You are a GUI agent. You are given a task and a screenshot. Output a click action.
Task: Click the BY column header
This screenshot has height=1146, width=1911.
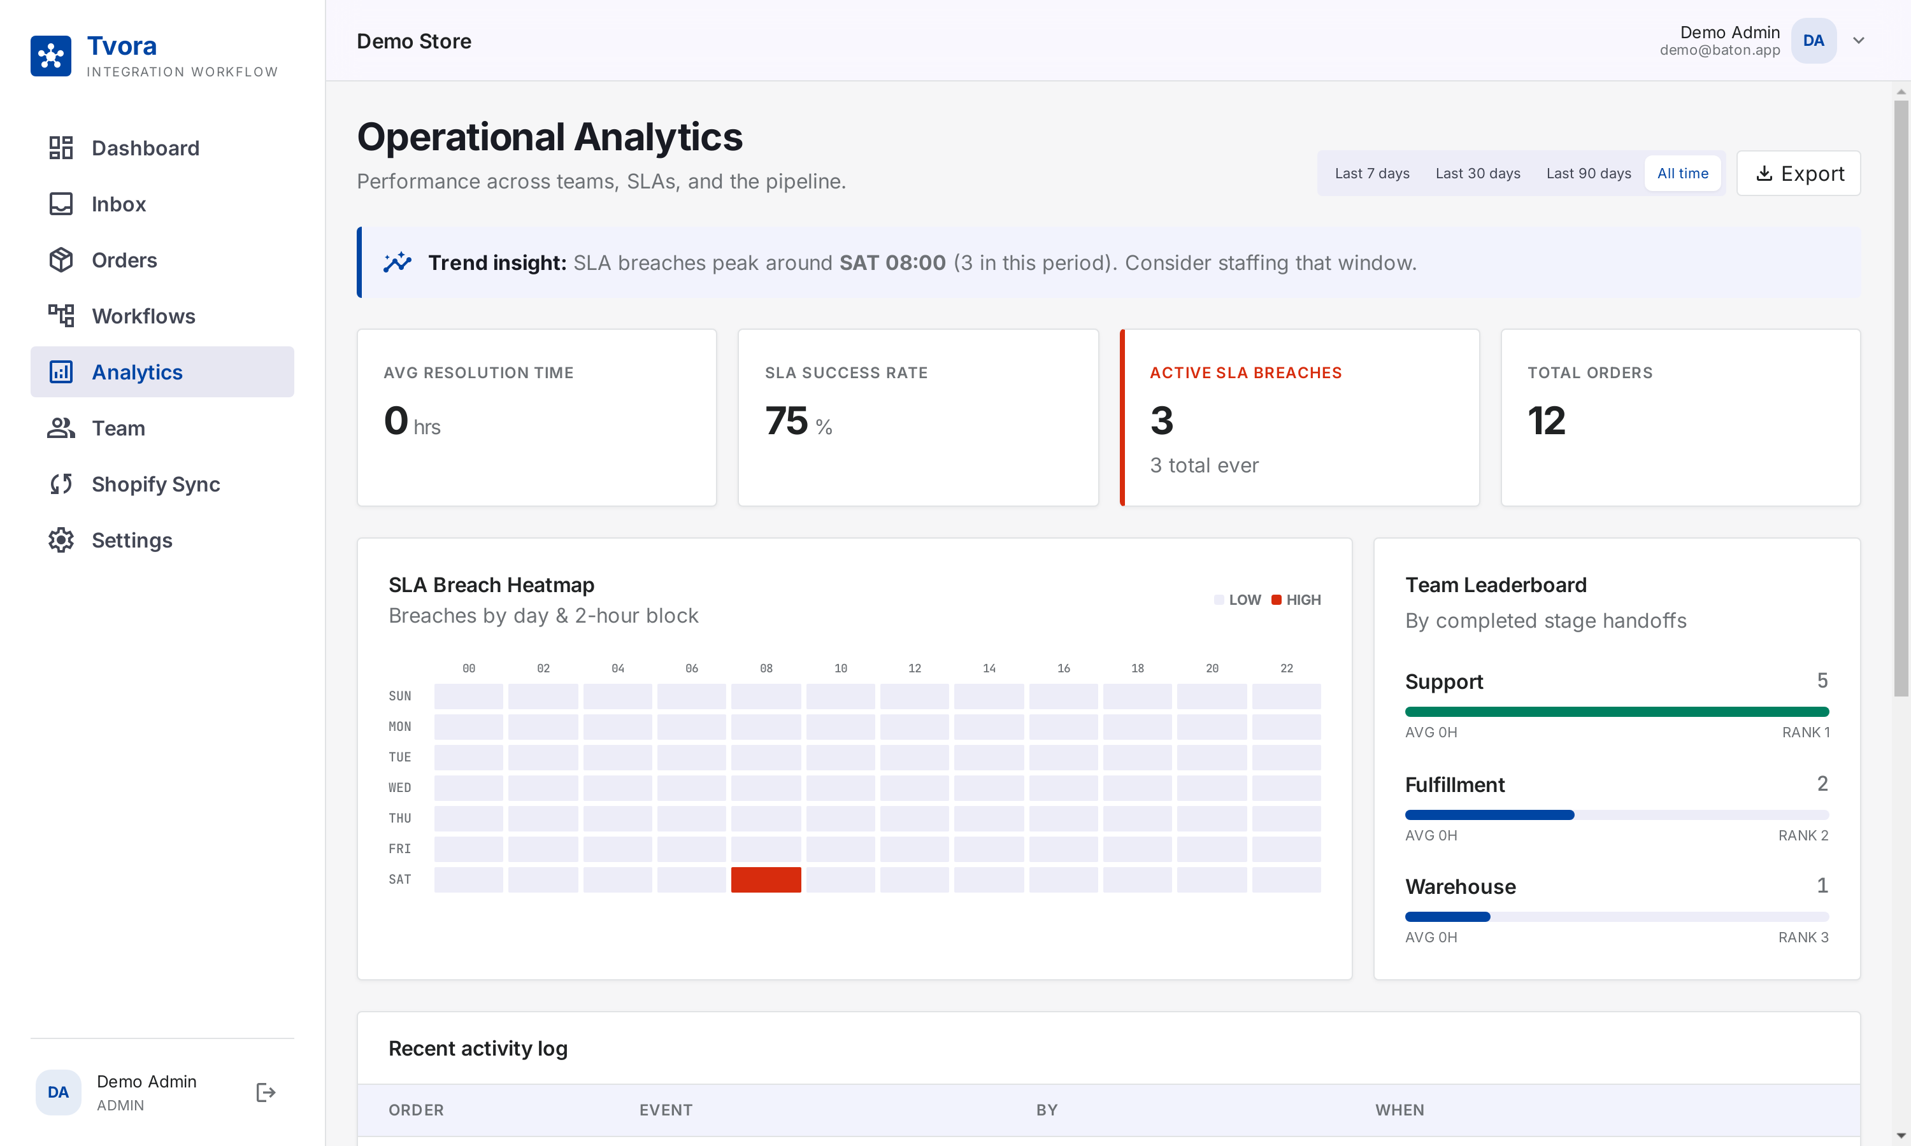coord(1047,1110)
